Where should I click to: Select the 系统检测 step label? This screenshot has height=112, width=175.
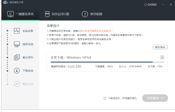(28, 31)
